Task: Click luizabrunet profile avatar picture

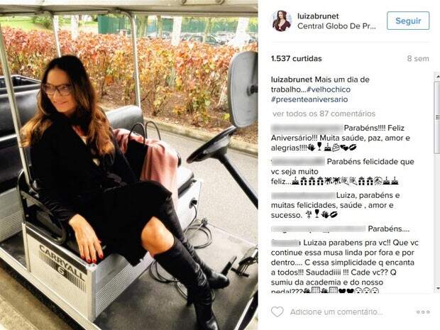Action: pyautogui.click(x=282, y=21)
